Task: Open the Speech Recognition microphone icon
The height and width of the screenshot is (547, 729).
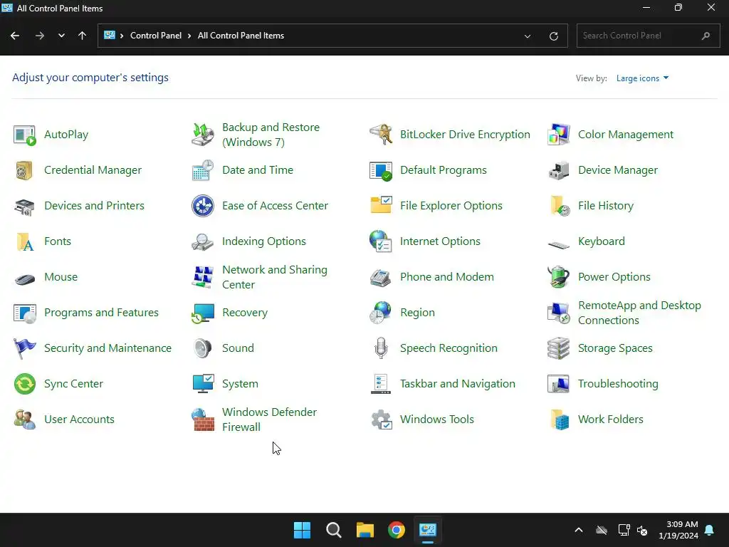Action: point(381,348)
